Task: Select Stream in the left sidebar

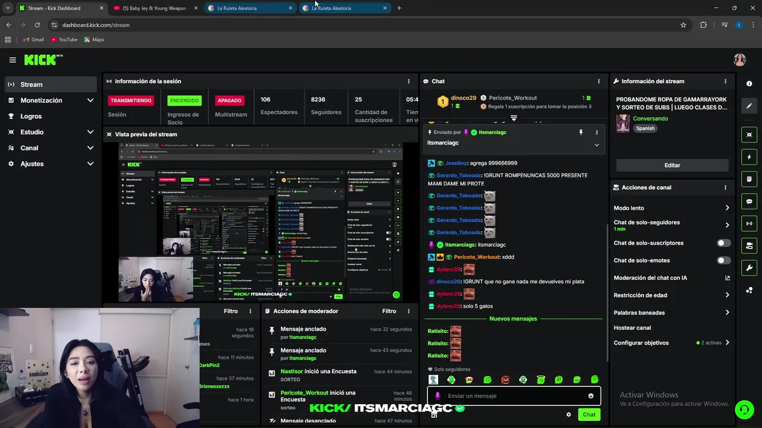Action: [x=51, y=84]
